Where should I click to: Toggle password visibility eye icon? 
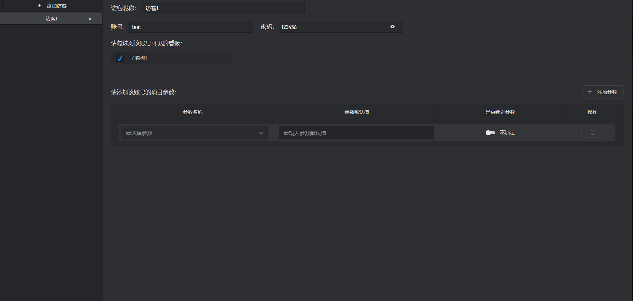392,27
